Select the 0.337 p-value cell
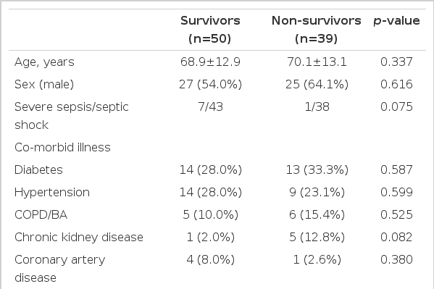Screen dimensions: 434x289 coord(396,62)
